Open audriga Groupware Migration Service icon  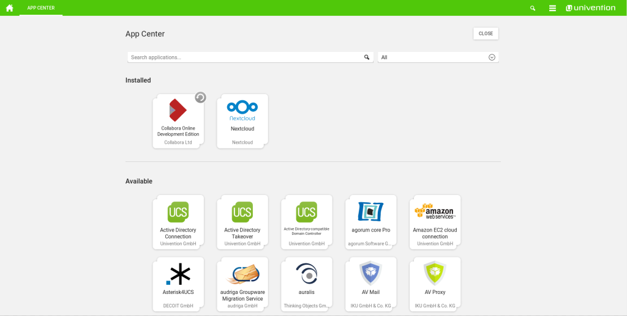point(242,274)
